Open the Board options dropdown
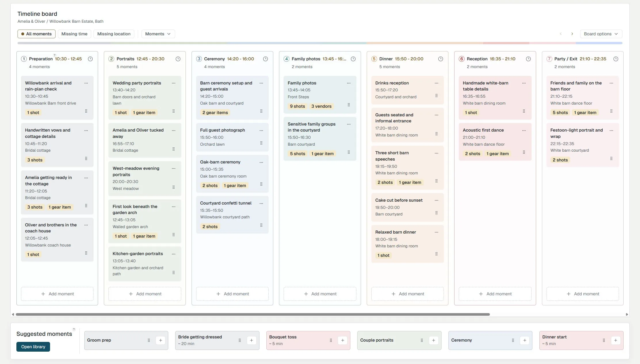 pyautogui.click(x=601, y=34)
